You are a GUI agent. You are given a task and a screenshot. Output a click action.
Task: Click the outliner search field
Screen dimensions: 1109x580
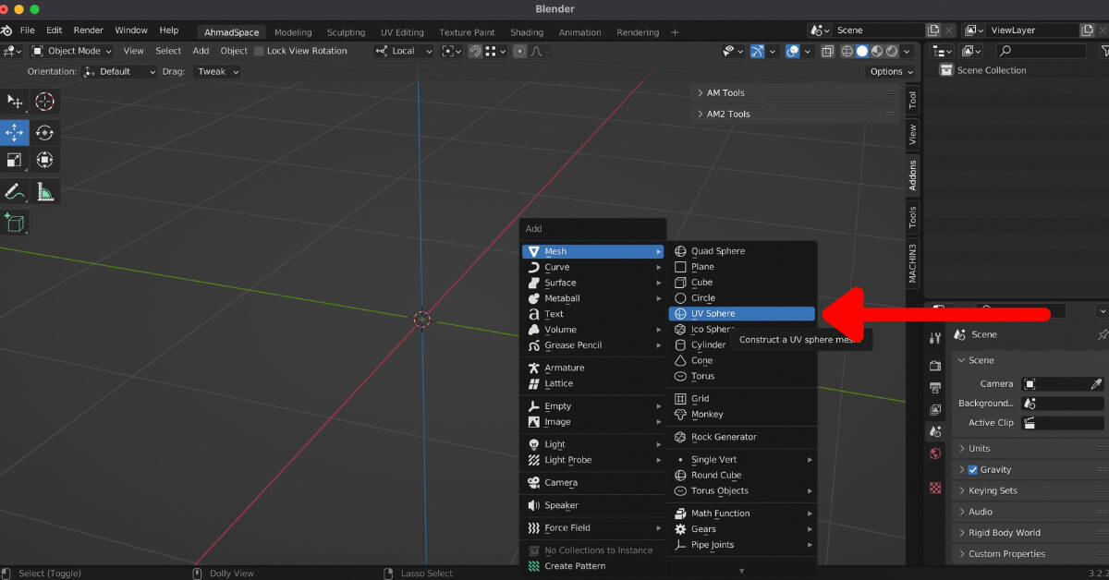tap(1041, 51)
